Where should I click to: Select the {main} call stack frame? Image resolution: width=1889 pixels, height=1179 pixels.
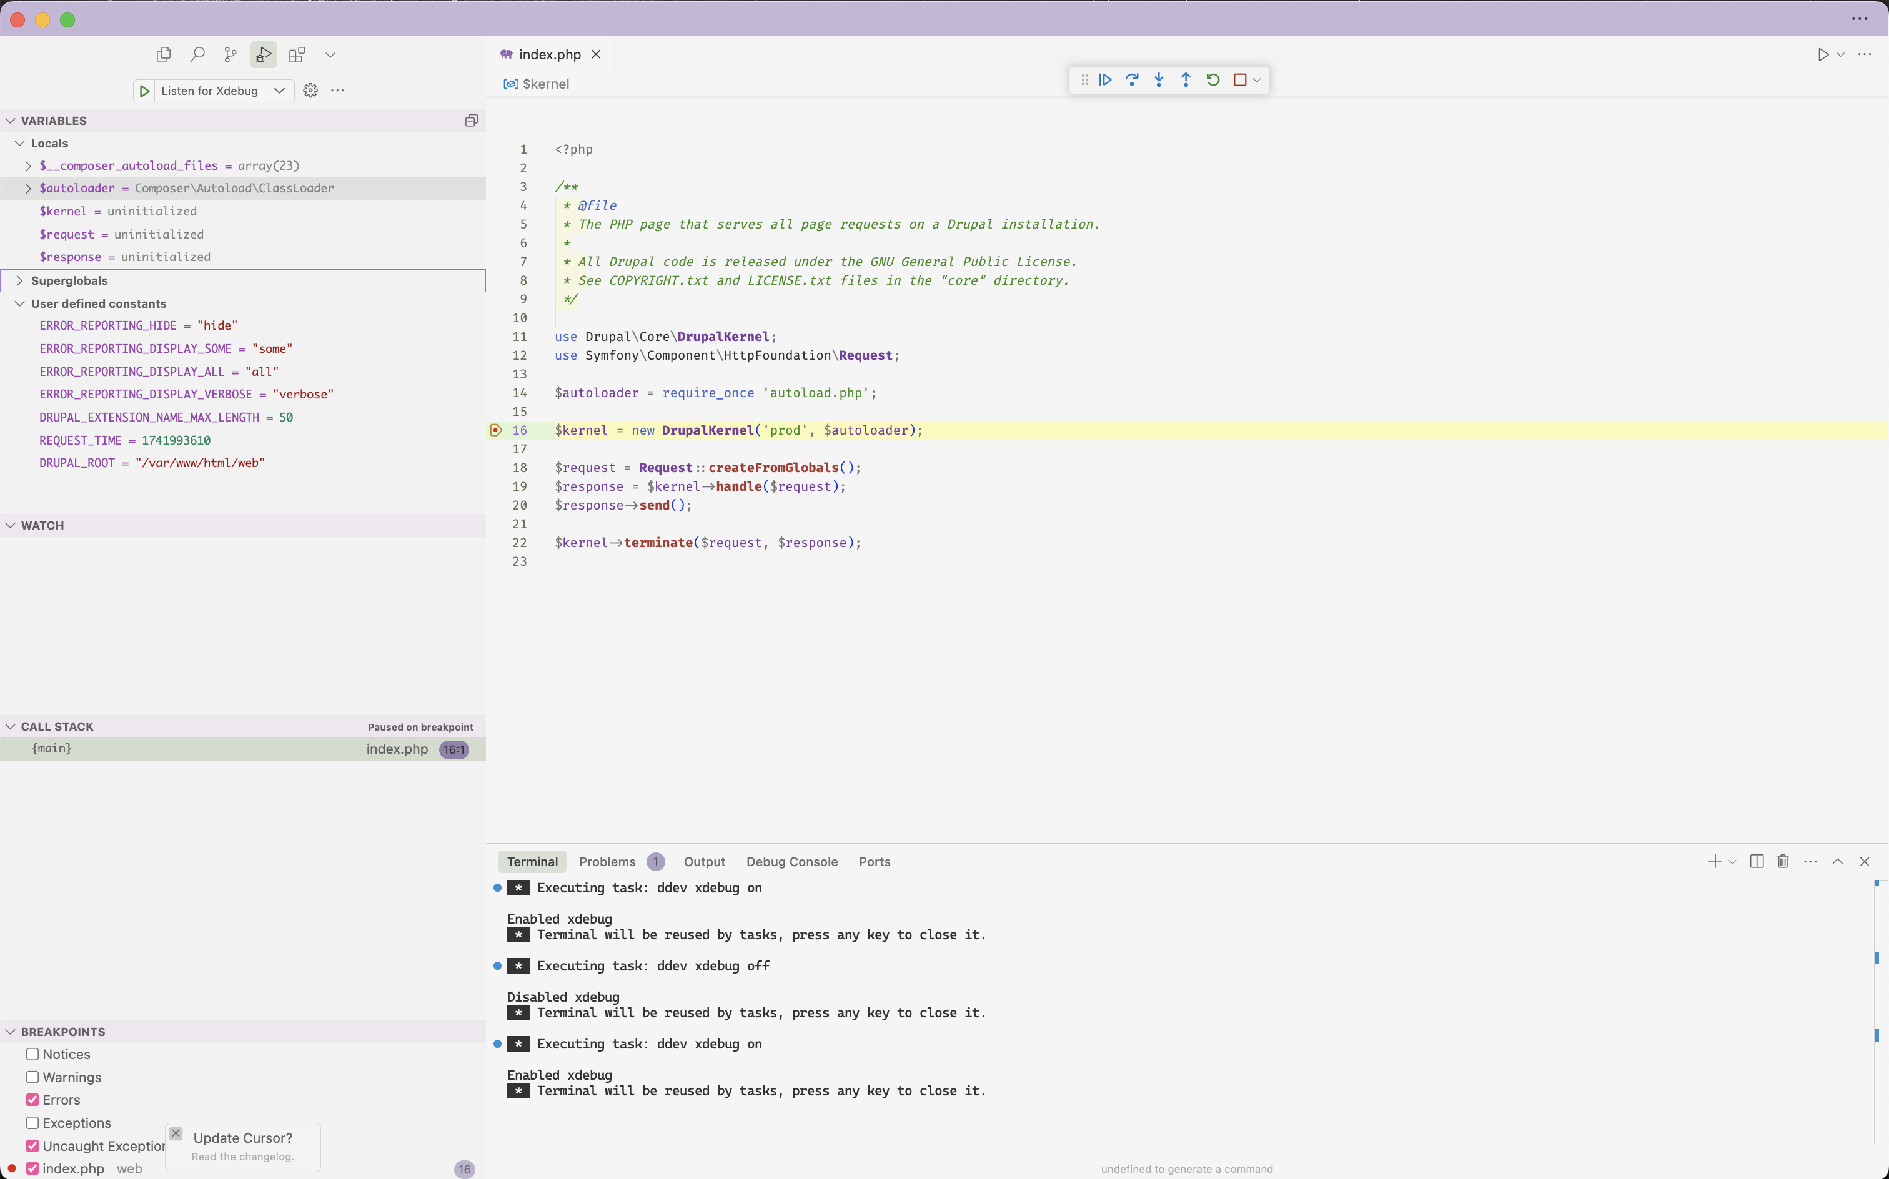[x=52, y=749]
